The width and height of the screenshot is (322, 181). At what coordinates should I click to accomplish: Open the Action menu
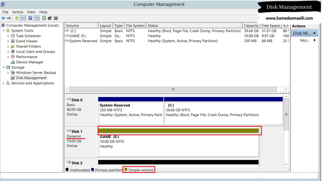18,12
